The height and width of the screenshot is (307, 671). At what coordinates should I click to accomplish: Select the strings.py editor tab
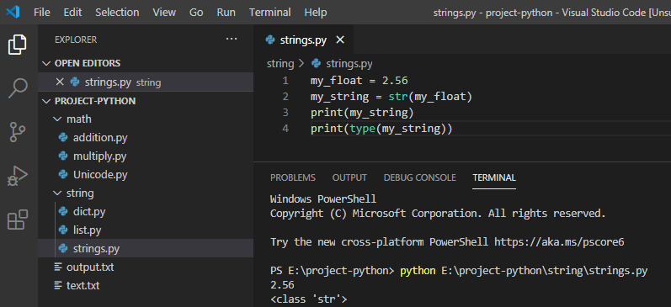(304, 40)
